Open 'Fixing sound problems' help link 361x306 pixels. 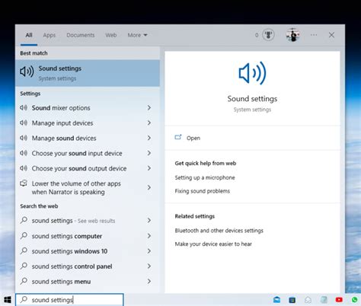pos(202,191)
